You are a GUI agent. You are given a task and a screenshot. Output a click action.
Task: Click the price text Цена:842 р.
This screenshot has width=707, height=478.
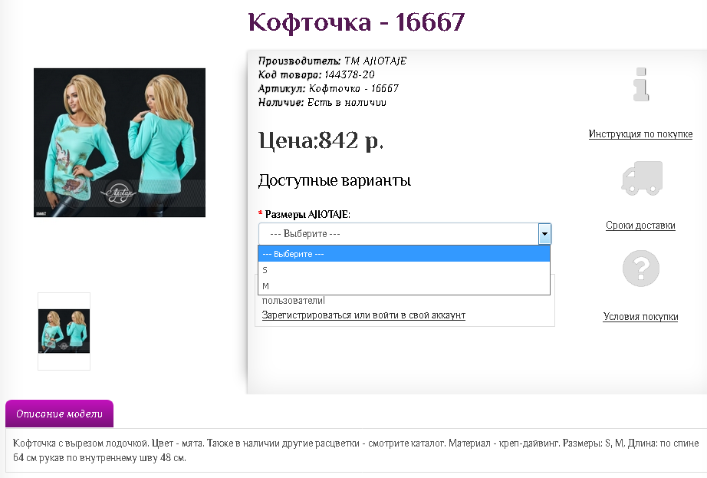pos(321,140)
